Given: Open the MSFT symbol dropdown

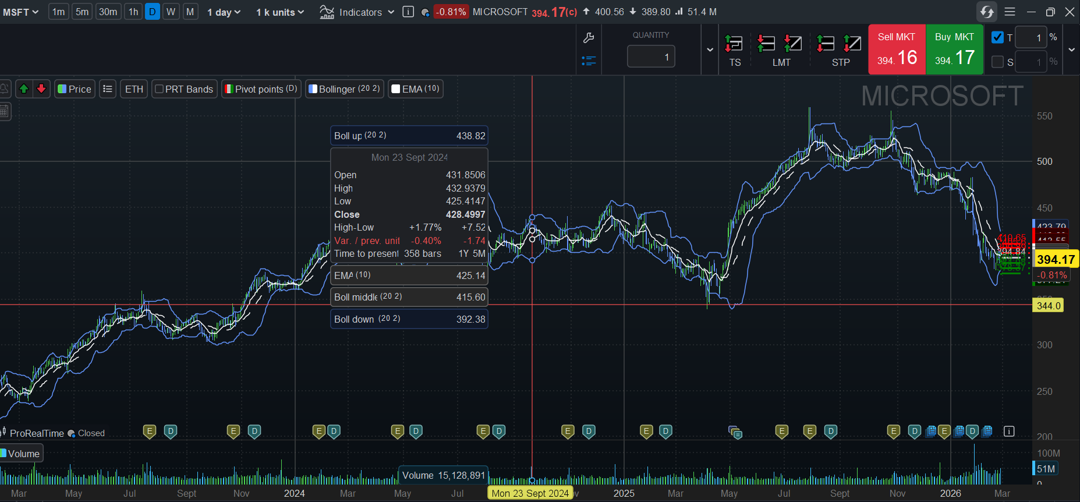Looking at the screenshot, I should (x=20, y=12).
